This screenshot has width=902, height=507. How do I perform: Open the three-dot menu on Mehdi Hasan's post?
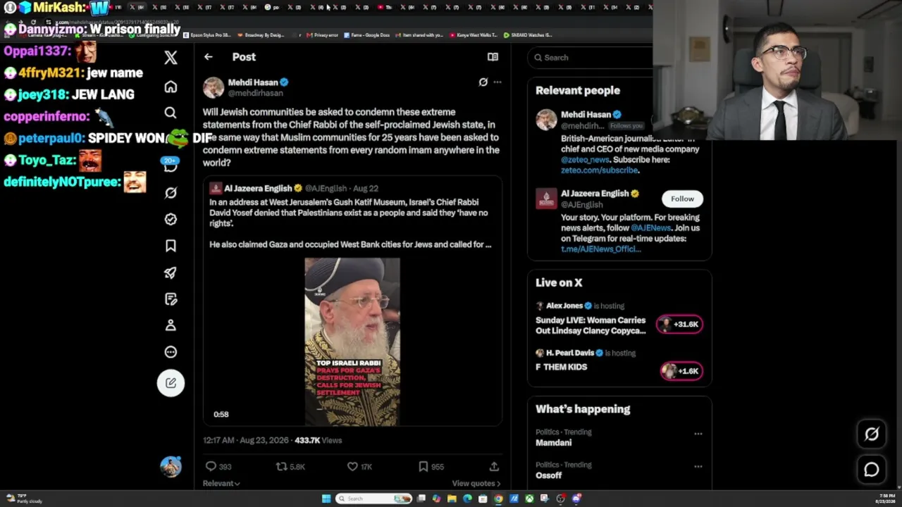pyautogui.click(x=498, y=82)
